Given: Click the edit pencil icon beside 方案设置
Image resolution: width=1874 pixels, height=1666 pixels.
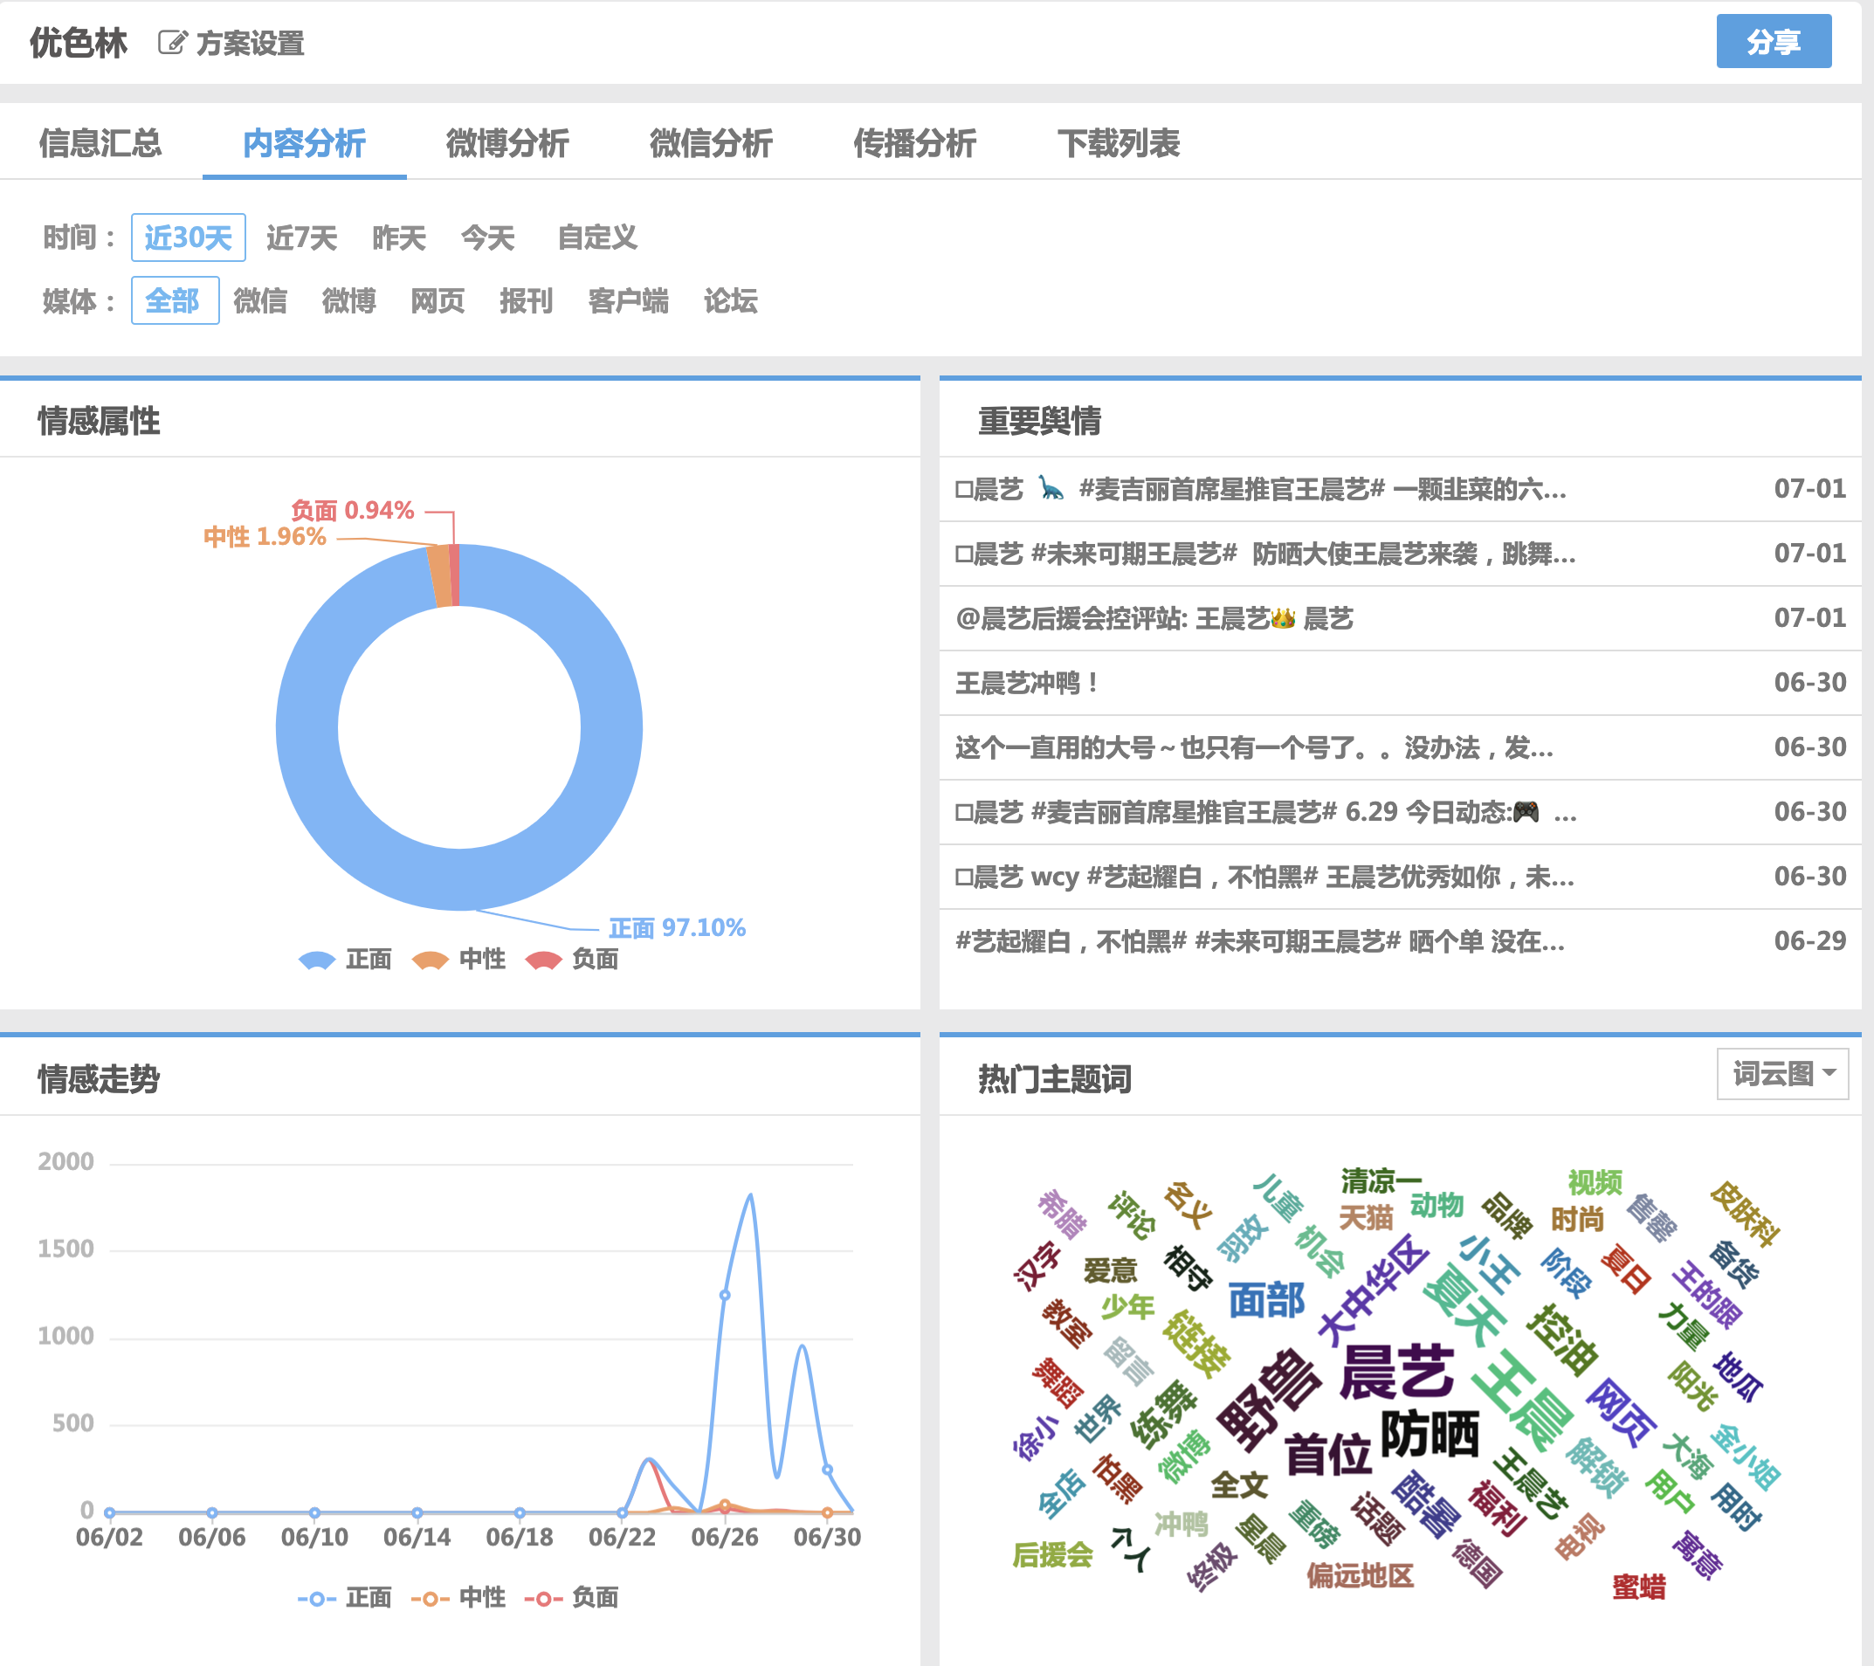Looking at the screenshot, I should pos(171,42).
